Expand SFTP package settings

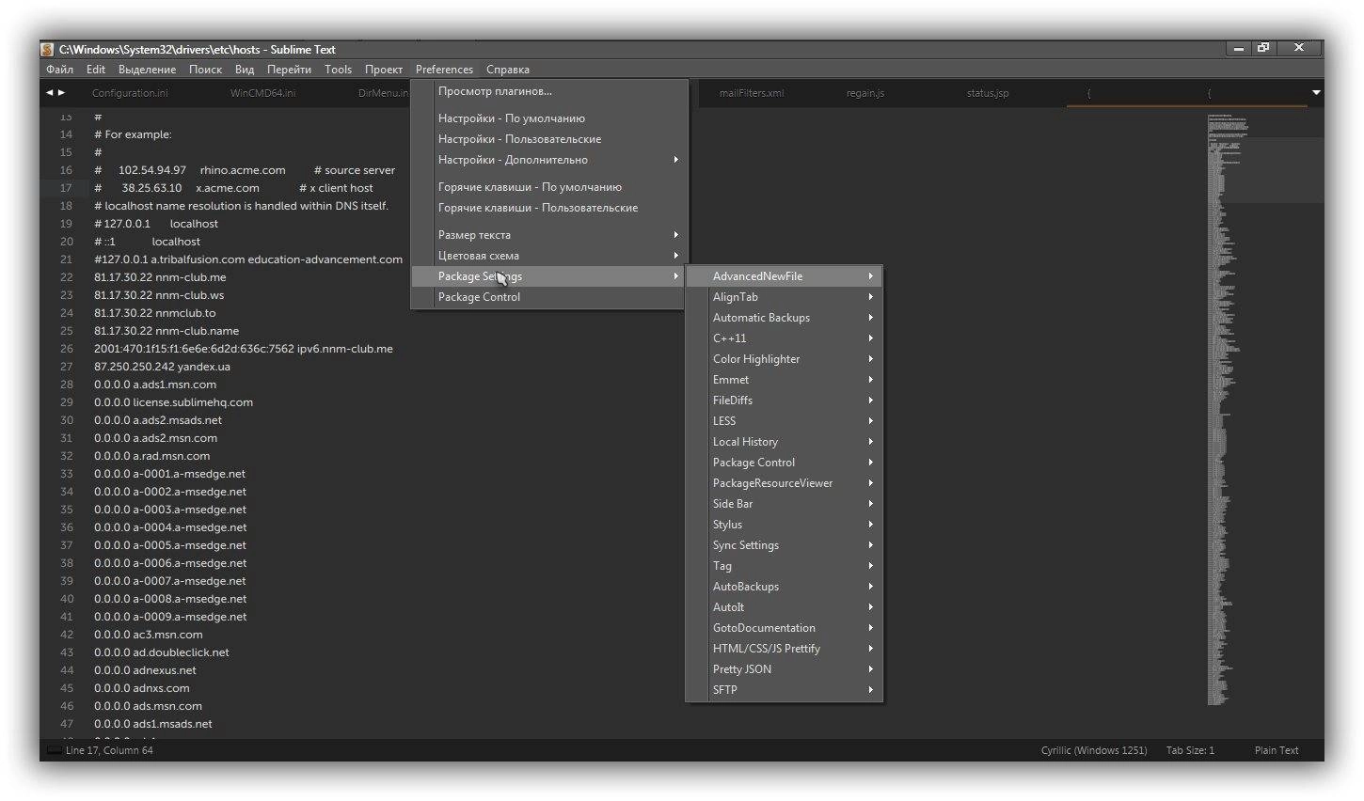tap(784, 690)
